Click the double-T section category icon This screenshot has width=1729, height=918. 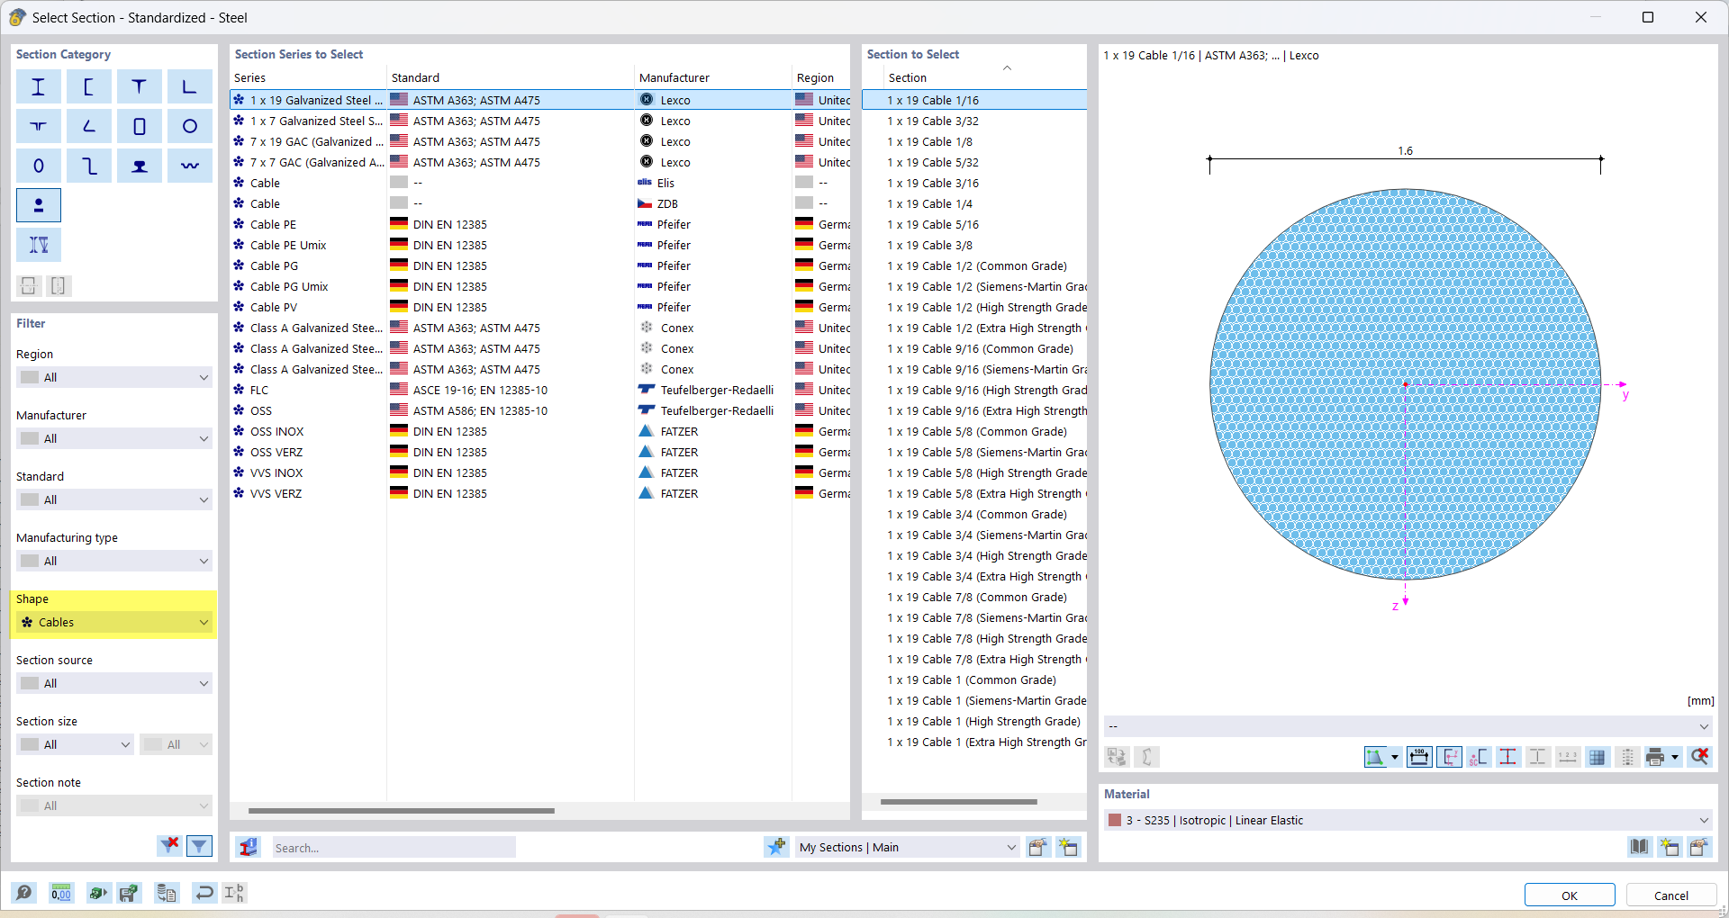click(39, 127)
